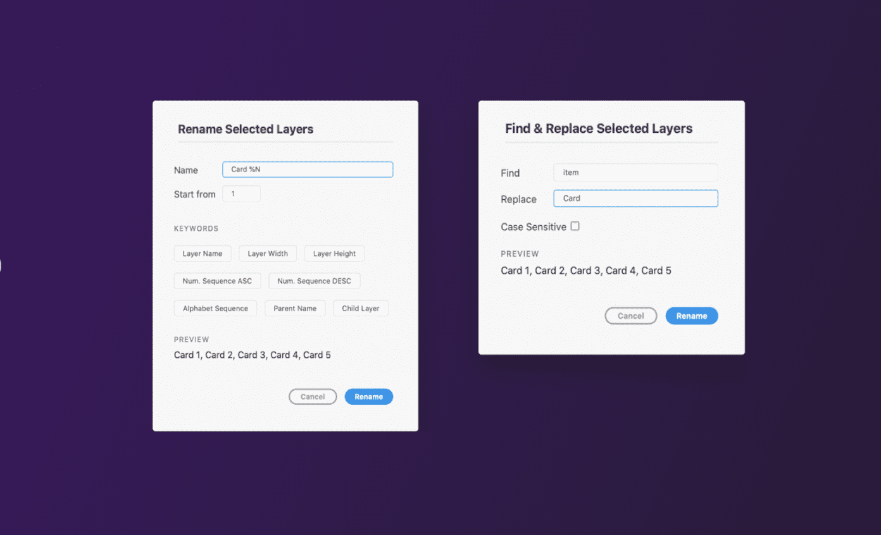Enable the Case Sensitive checkbox

pos(575,226)
